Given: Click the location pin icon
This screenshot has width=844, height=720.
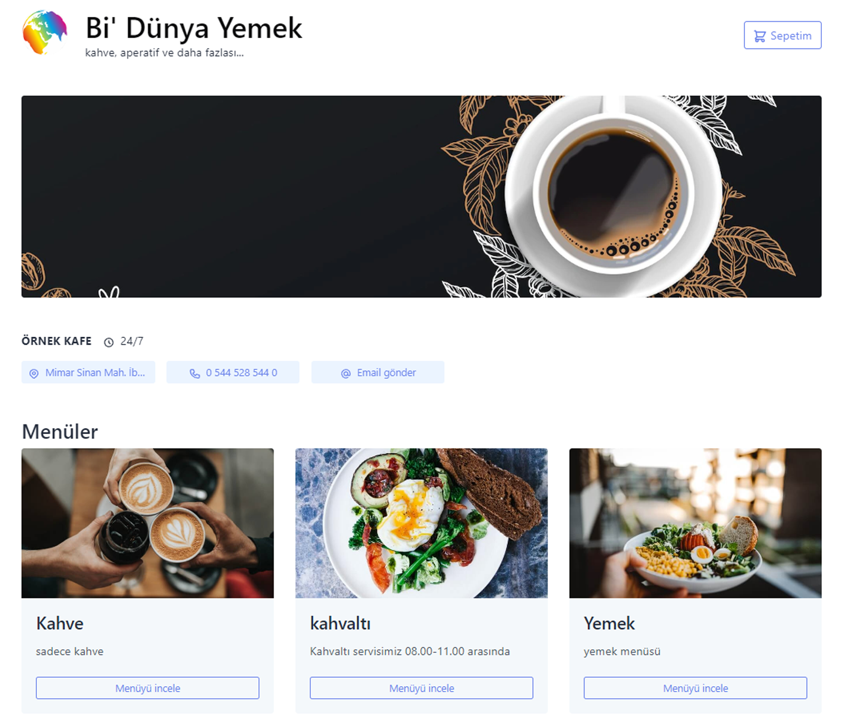Looking at the screenshot, I should click(34, 373).
